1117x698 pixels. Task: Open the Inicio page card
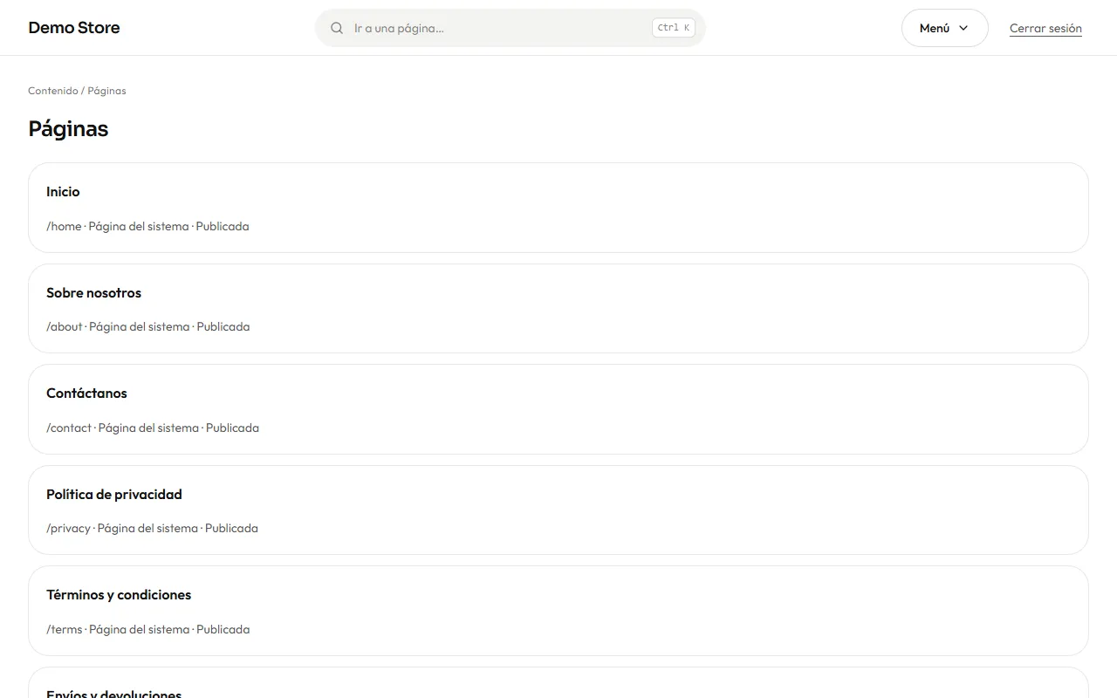558,208
